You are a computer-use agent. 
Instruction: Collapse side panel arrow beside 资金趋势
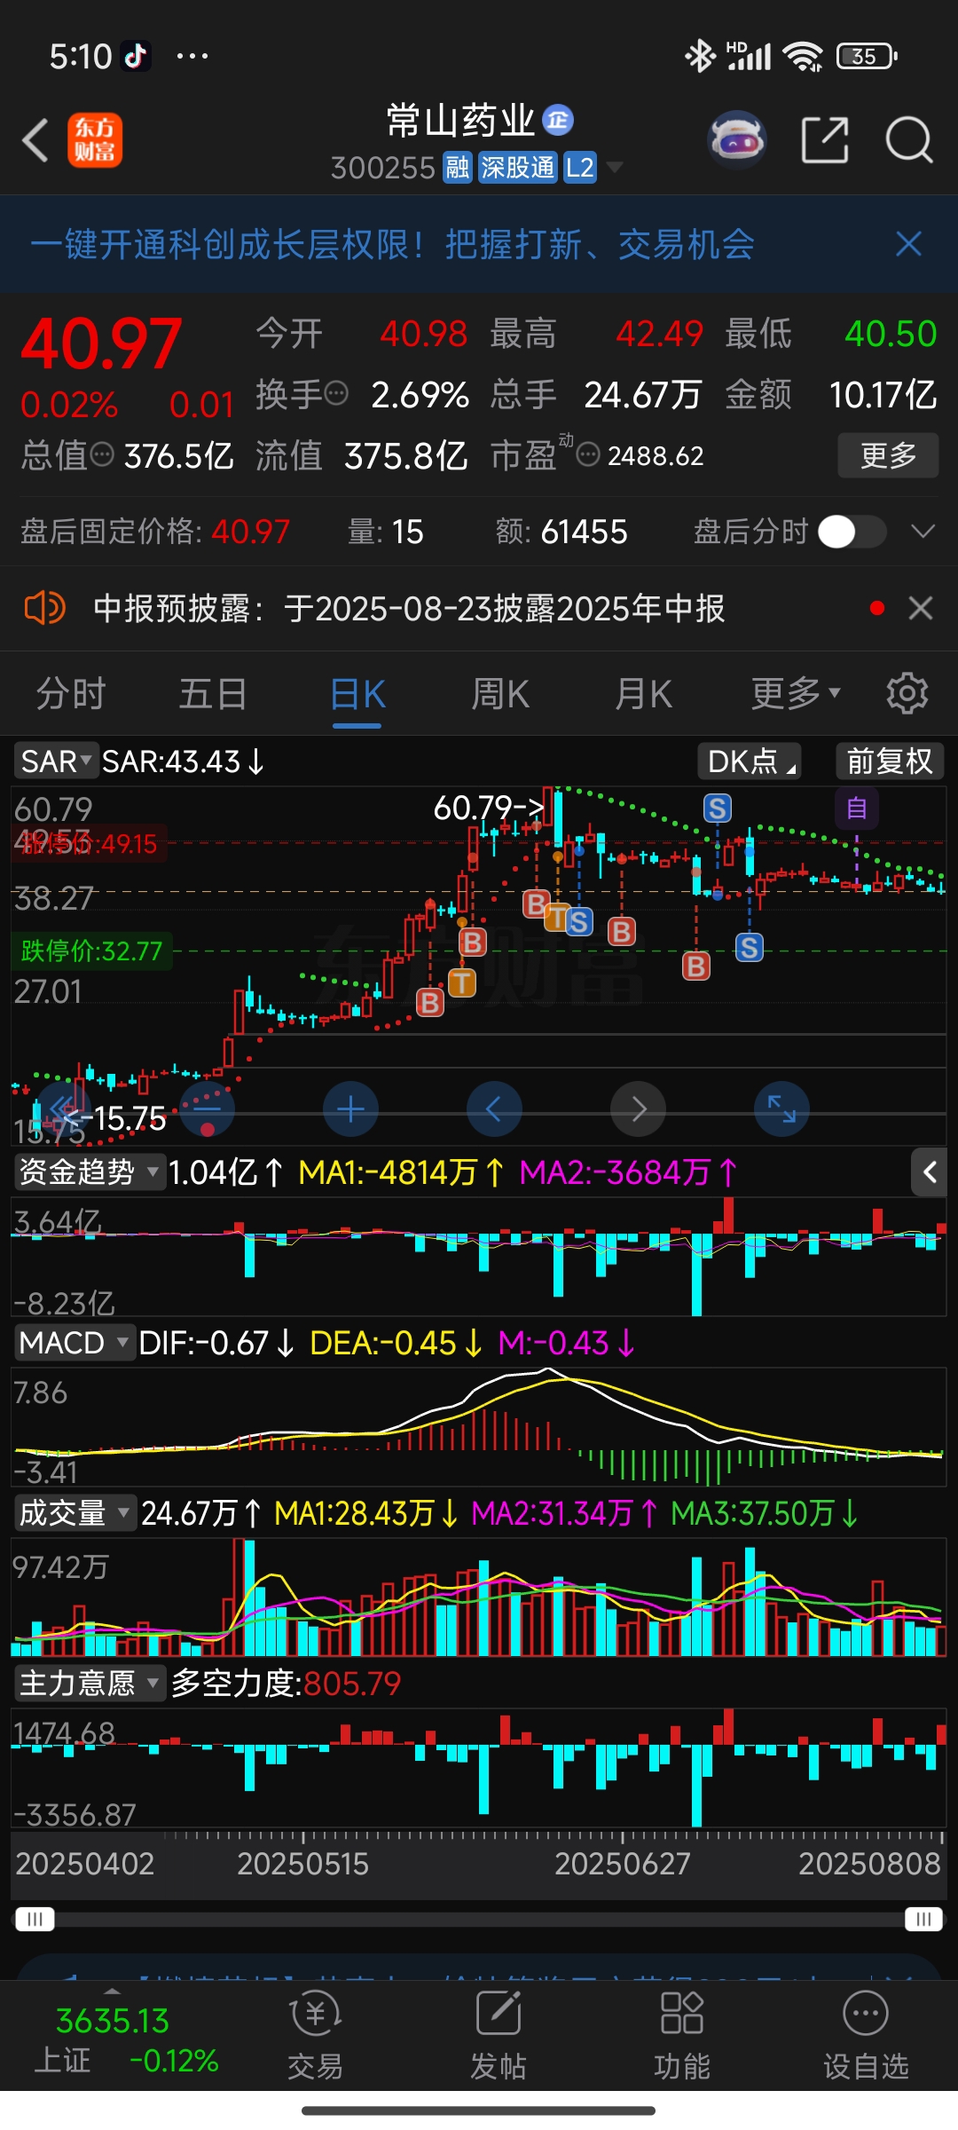[x=929, y=1172]
